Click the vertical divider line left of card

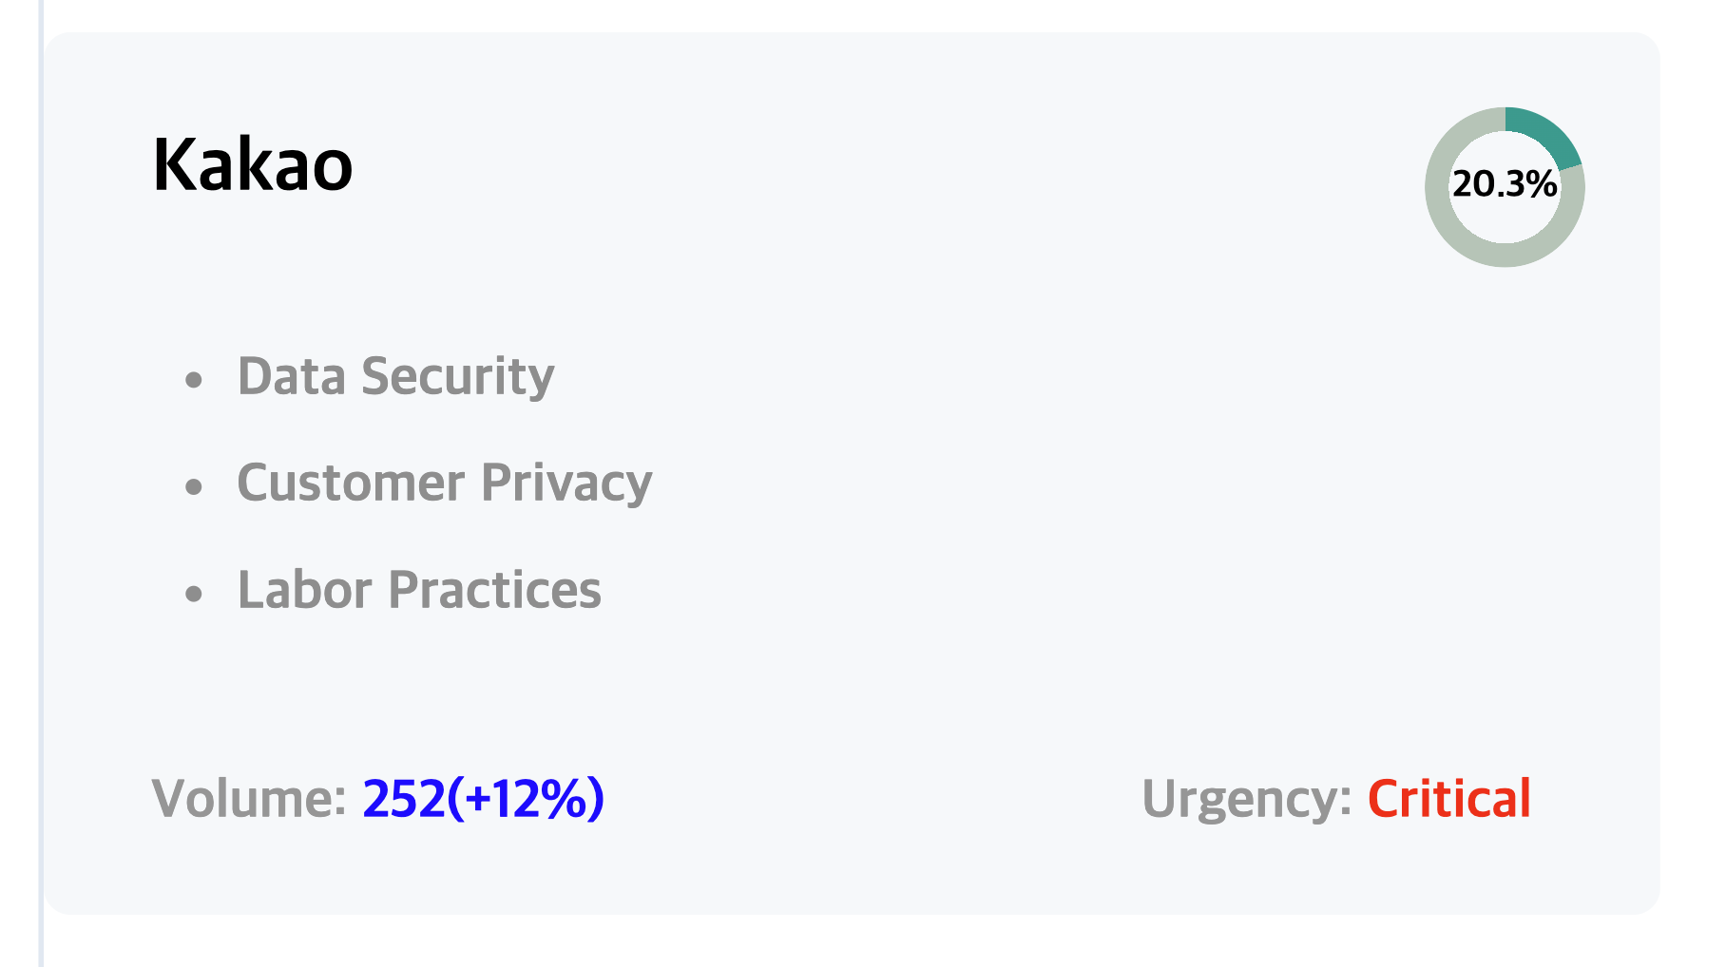tap(41, 483)
